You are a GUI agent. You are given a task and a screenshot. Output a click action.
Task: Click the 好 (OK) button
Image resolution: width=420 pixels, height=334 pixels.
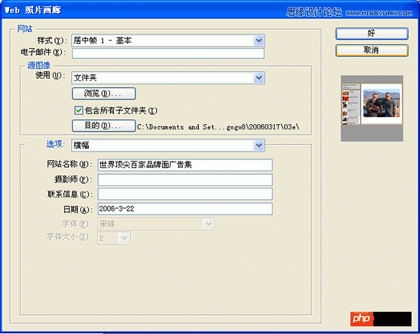(372, 34)
